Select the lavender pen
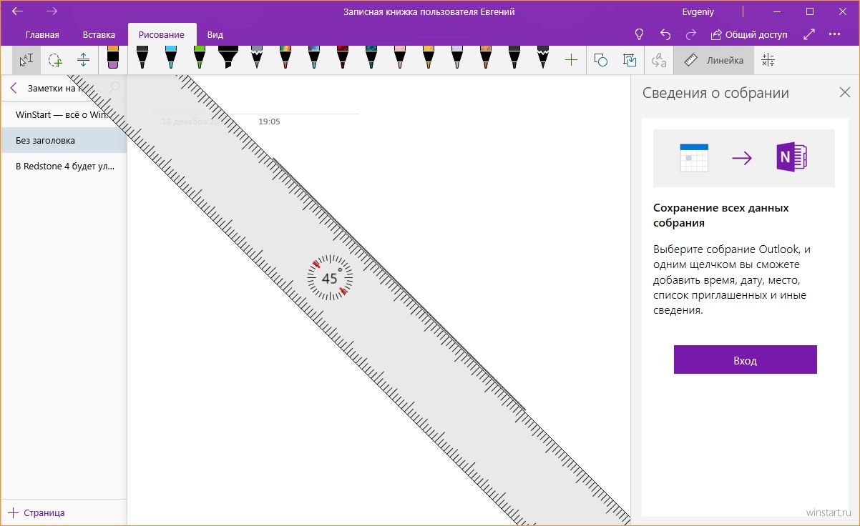The image size is (860, 526). tap(456, 58)
